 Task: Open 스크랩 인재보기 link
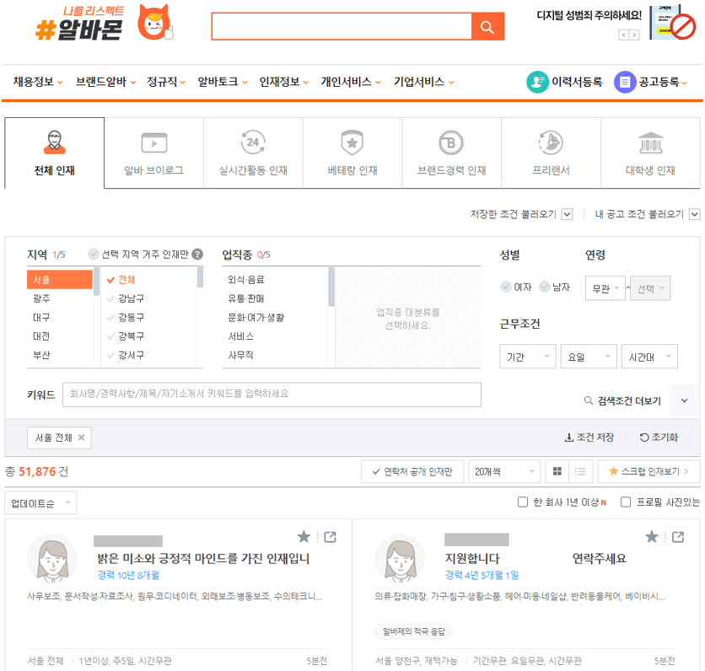pyautogui.click(x=648, y=471)
